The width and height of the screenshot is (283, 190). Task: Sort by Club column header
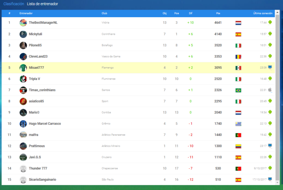click(x=104, y=13)
